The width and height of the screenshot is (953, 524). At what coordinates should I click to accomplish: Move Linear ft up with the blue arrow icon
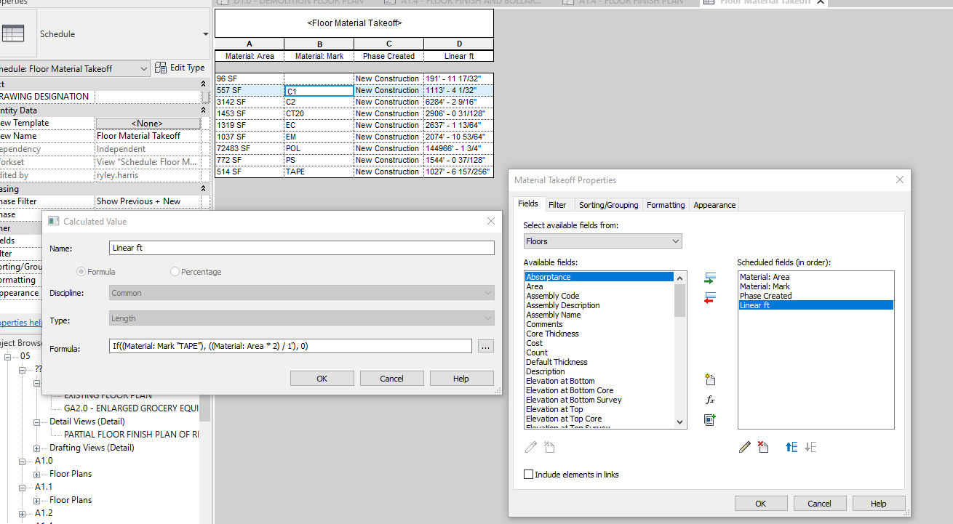[x=791, y=447]
